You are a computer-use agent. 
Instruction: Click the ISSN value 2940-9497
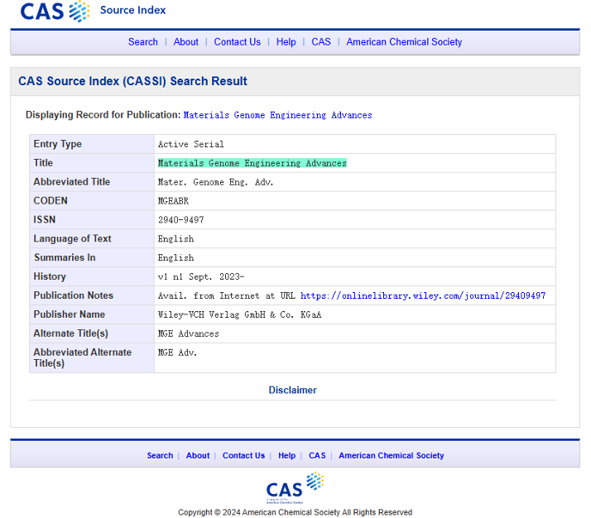pyautogui.click(x=180, y=220)
